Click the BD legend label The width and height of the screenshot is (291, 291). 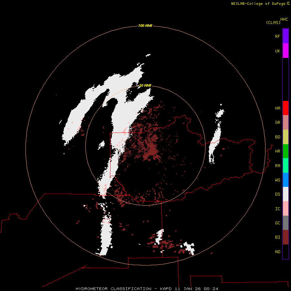pos(277,137)
